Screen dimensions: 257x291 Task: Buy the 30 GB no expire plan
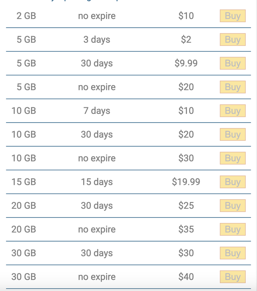(233, 277)
